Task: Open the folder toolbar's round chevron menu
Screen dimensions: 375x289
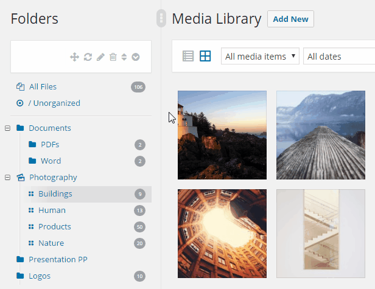Action: pos(136,57)
